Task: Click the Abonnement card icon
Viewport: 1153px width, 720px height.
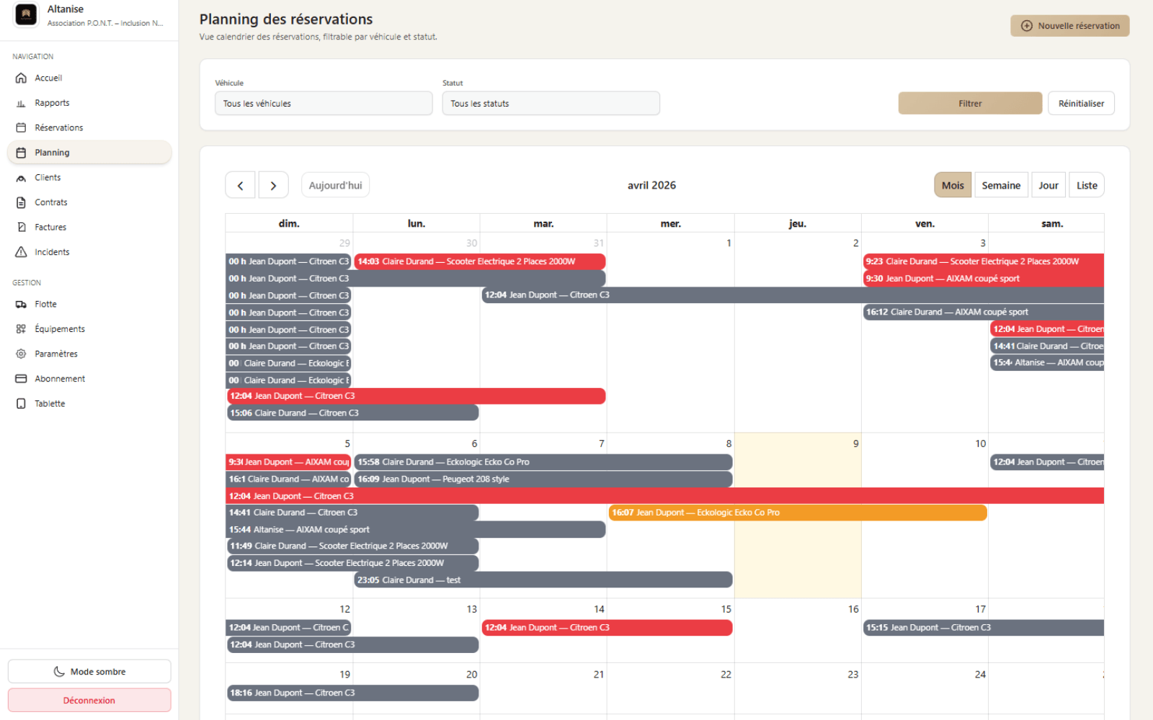Action: pos(21,379)
